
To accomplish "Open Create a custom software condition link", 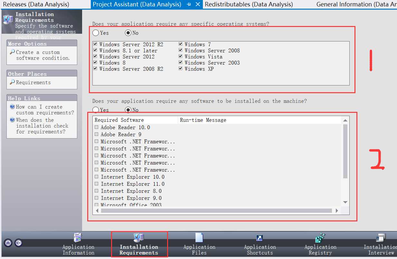I will click(43, 55).
